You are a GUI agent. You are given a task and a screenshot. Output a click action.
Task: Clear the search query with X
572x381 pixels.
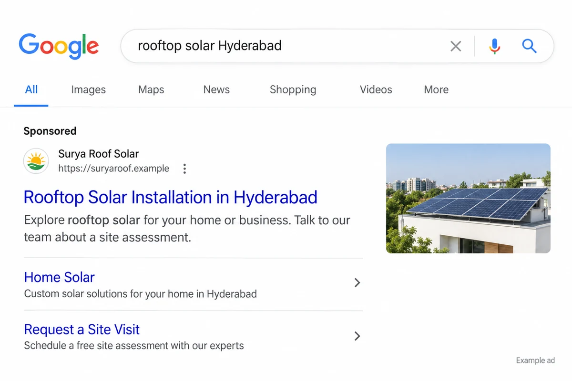(x=456, y=46)
